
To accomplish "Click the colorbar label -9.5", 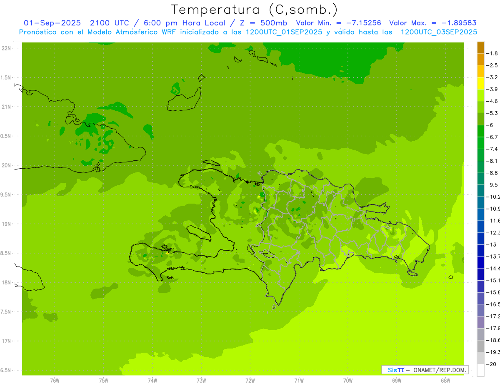I will coord(493,184).
